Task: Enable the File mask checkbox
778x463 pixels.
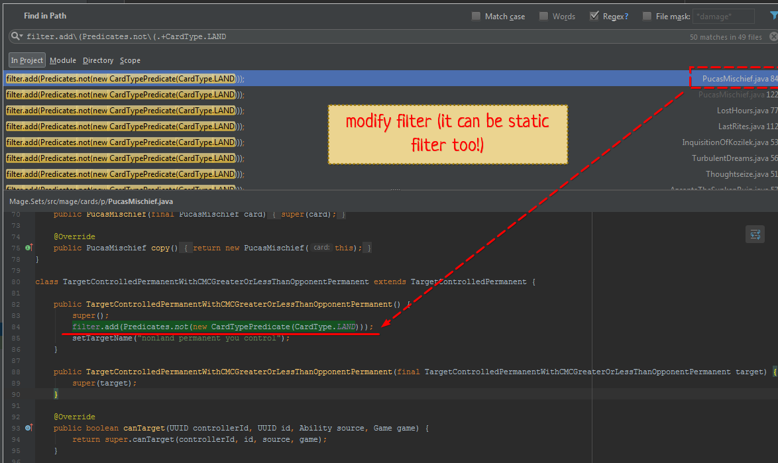Action: tap(647, 16)
